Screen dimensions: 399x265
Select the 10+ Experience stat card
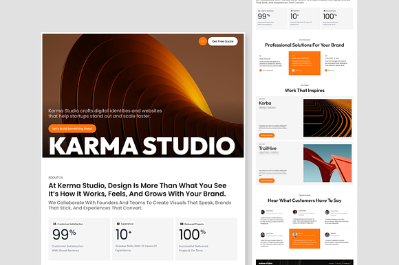pos(143,239)
